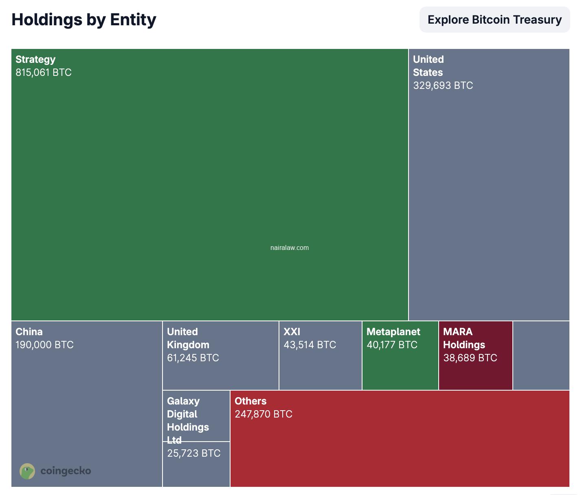This screenshot has width=580, height=495.
Task: Click the 329,693 BTC value label
Action: (443, 86)
